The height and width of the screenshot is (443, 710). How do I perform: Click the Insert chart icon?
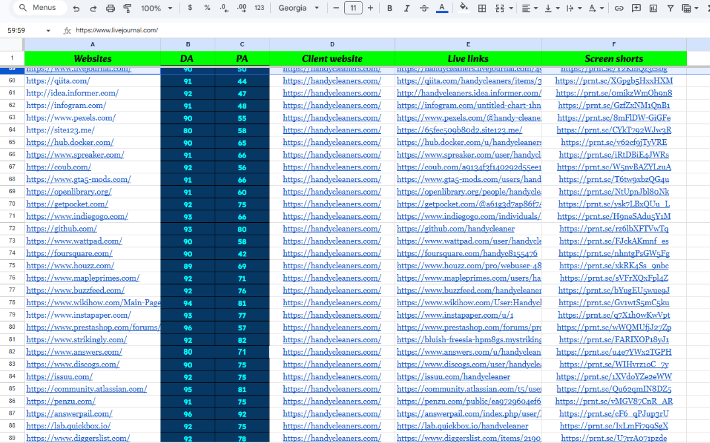(653, 9)
